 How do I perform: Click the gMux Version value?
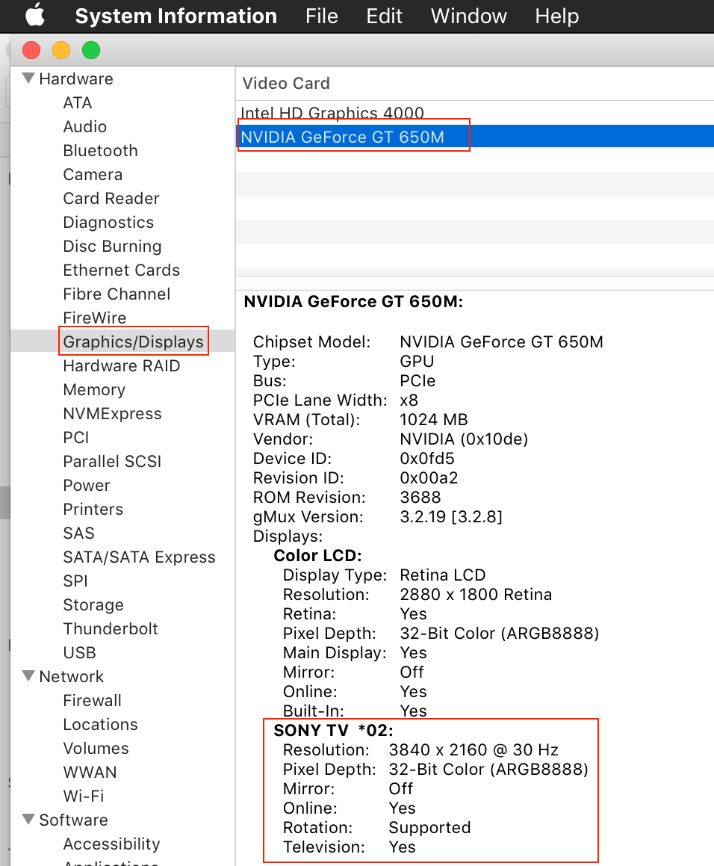pyautogui.click(x=450, y=517)
